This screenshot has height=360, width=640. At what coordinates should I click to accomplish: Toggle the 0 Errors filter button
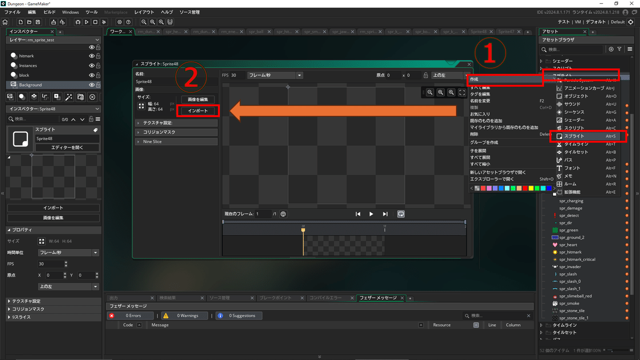click(131, 316)
